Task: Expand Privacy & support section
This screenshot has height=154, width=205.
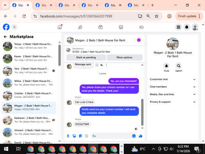Action: point(173,102)
